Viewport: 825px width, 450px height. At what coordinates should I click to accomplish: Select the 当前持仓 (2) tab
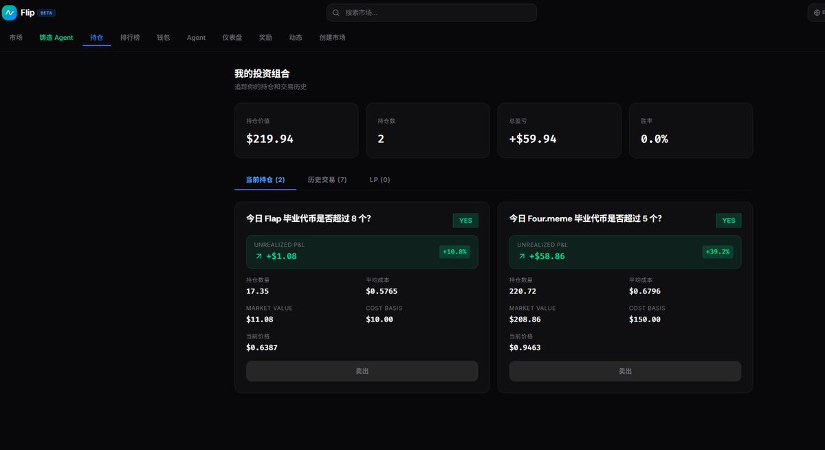265,179
